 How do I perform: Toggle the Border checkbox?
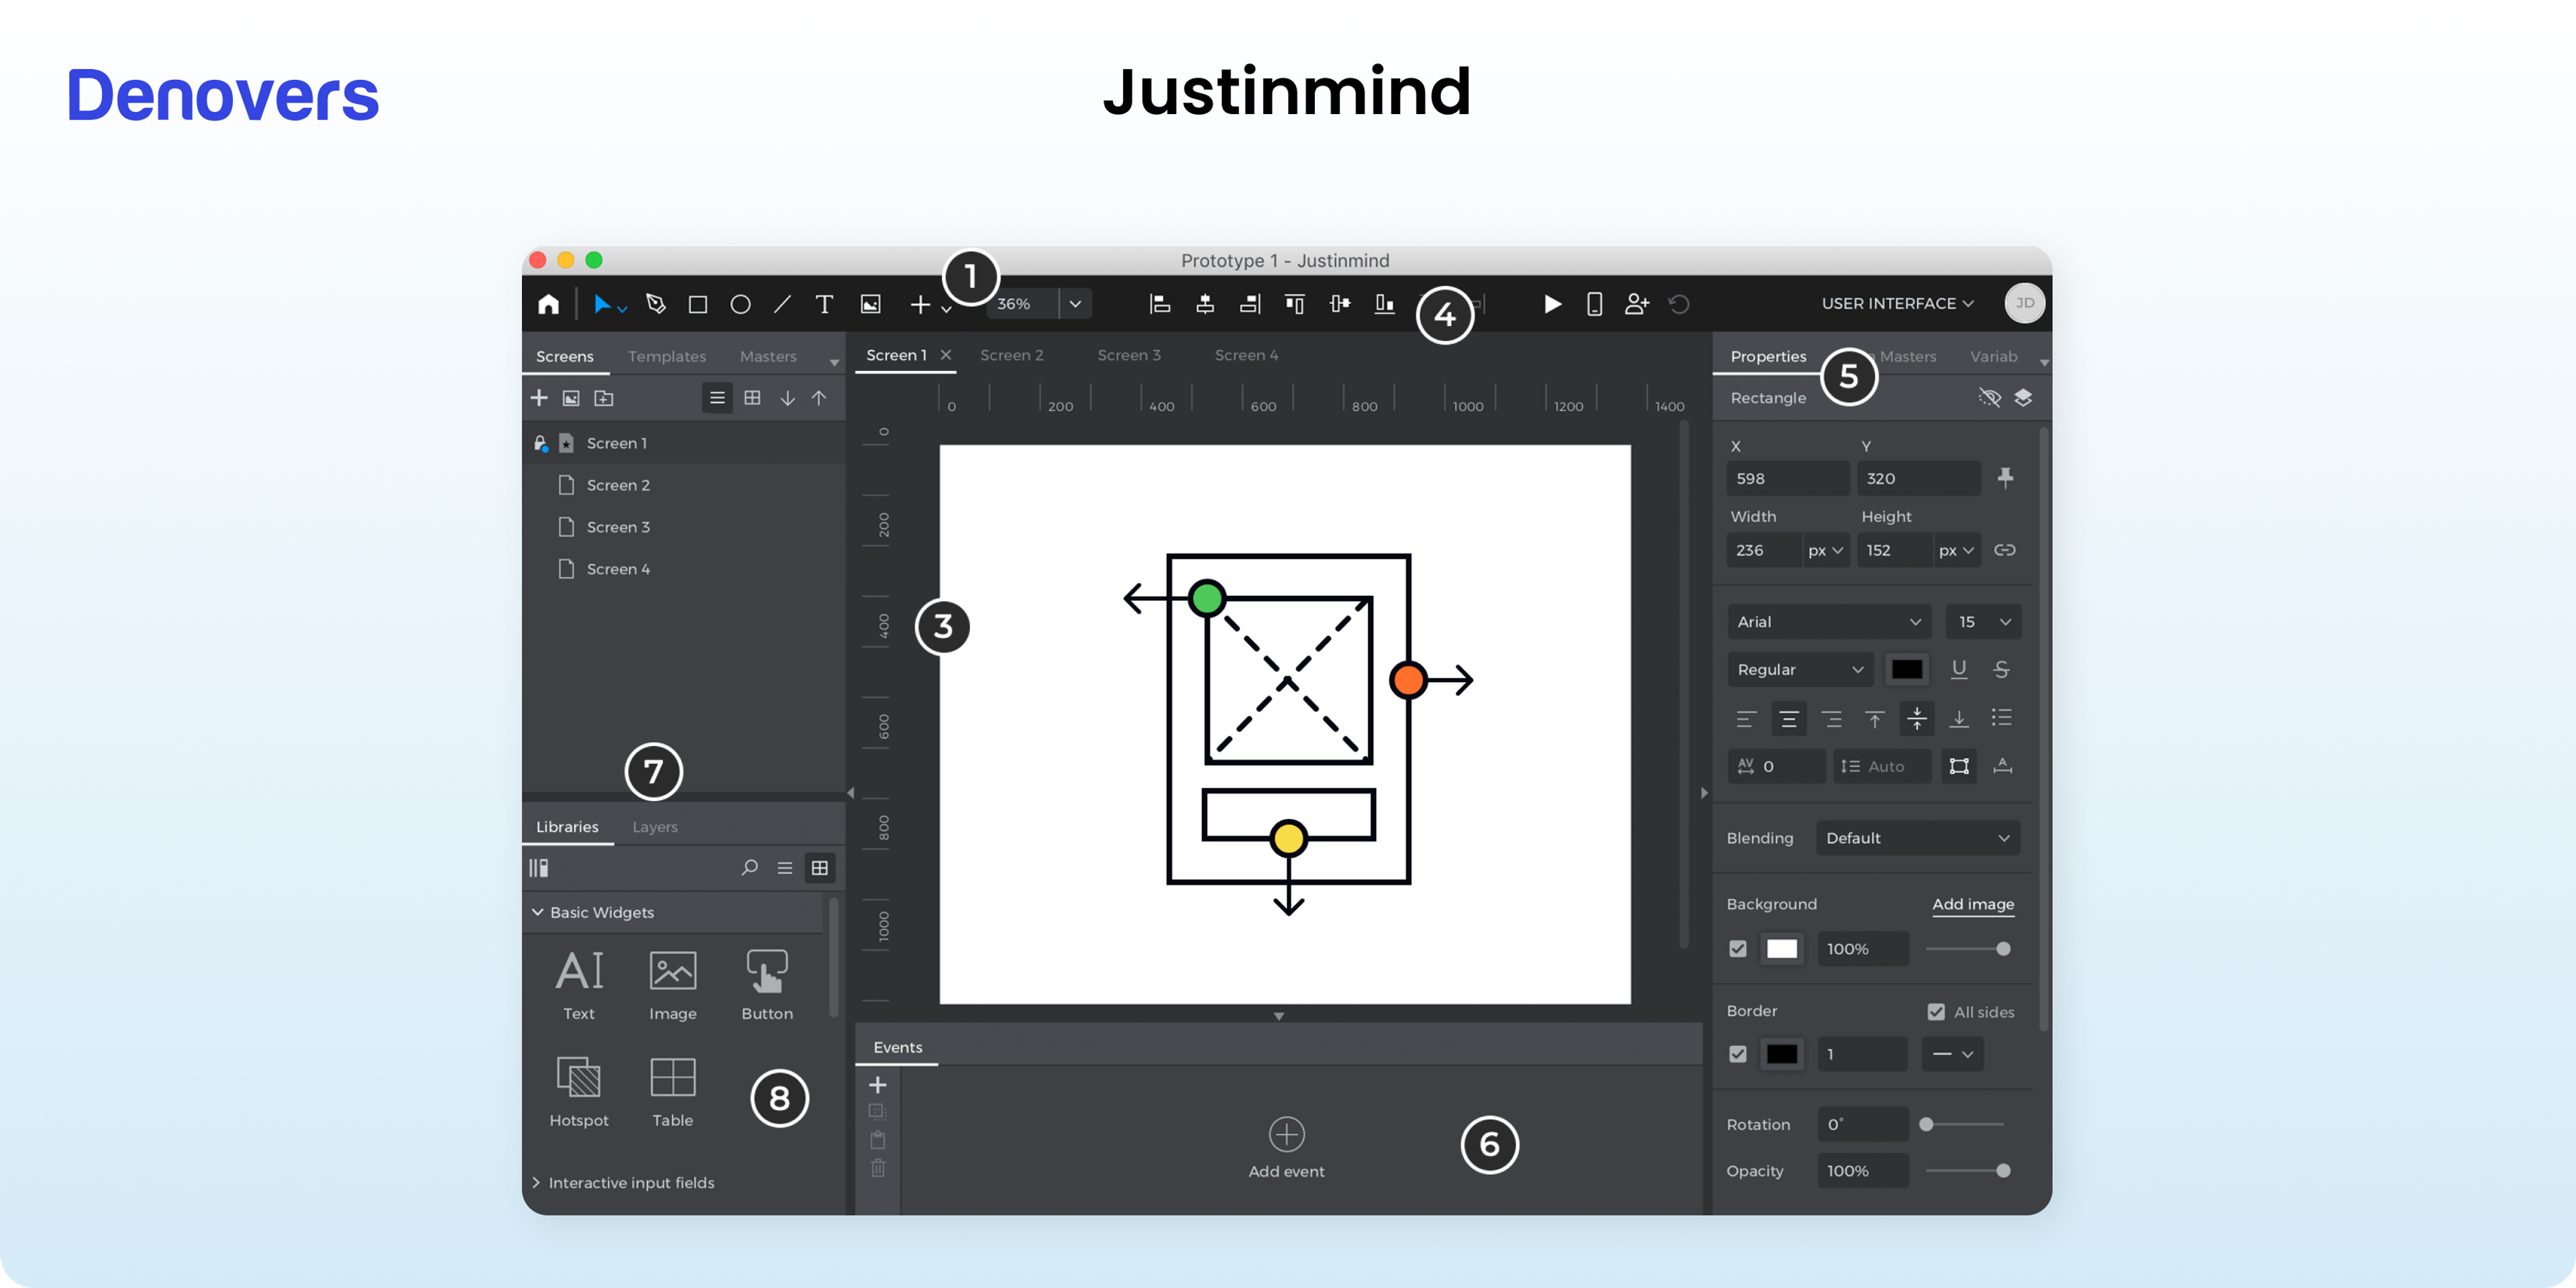coord(1738,1054)
